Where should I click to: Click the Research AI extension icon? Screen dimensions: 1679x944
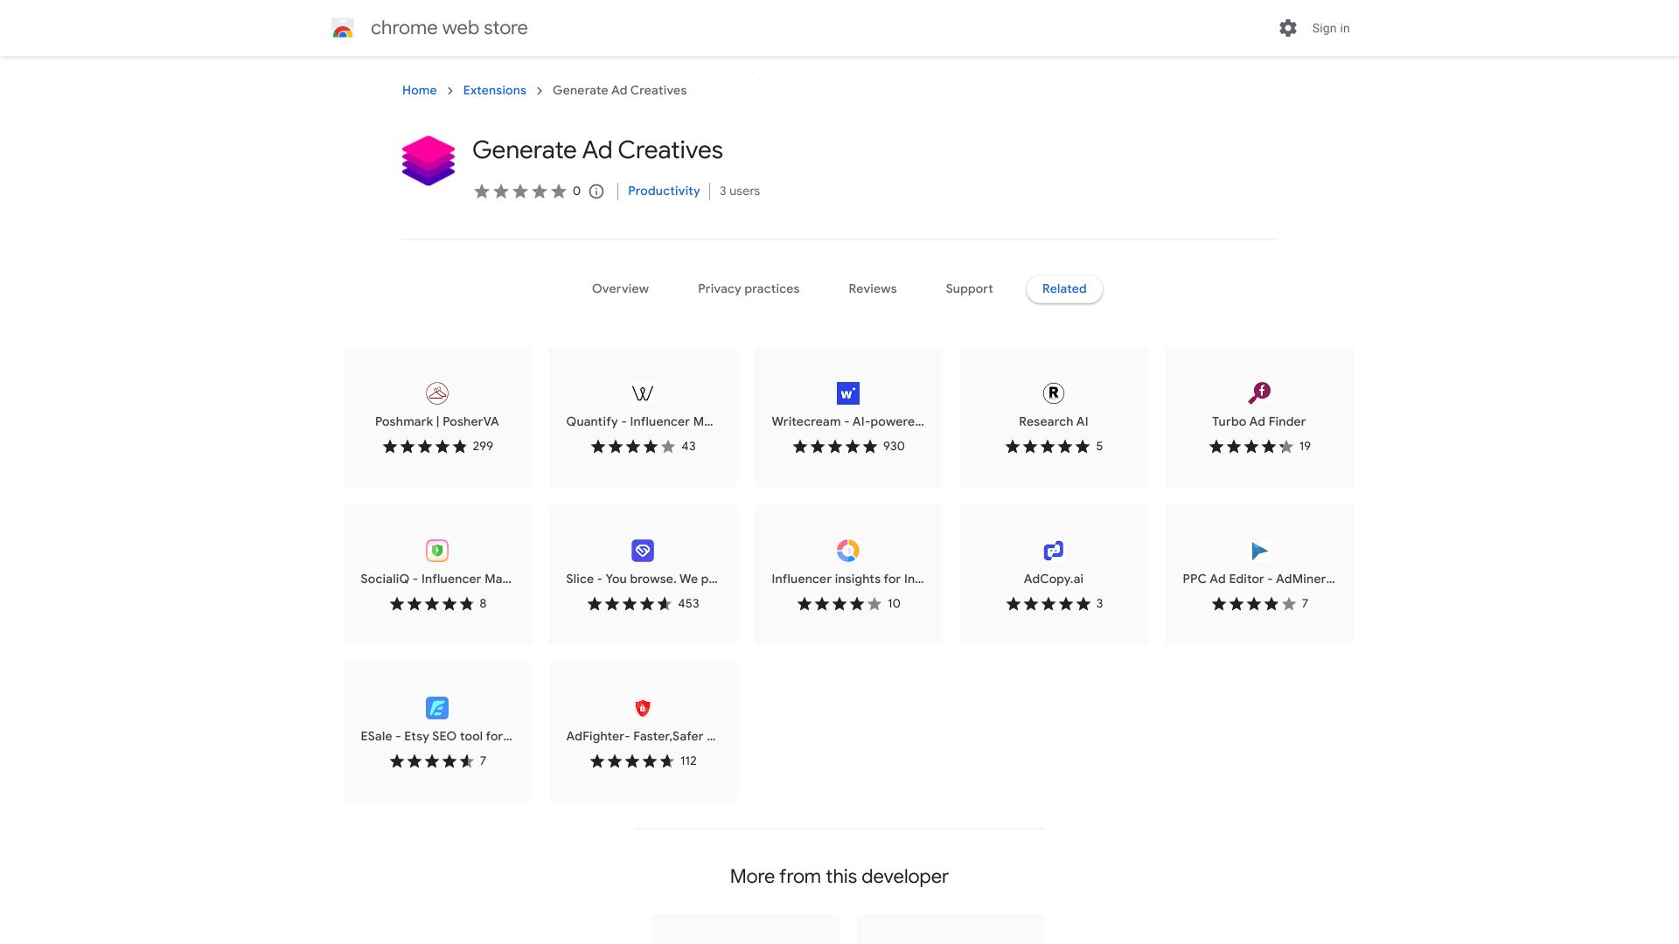point(1053,392)
